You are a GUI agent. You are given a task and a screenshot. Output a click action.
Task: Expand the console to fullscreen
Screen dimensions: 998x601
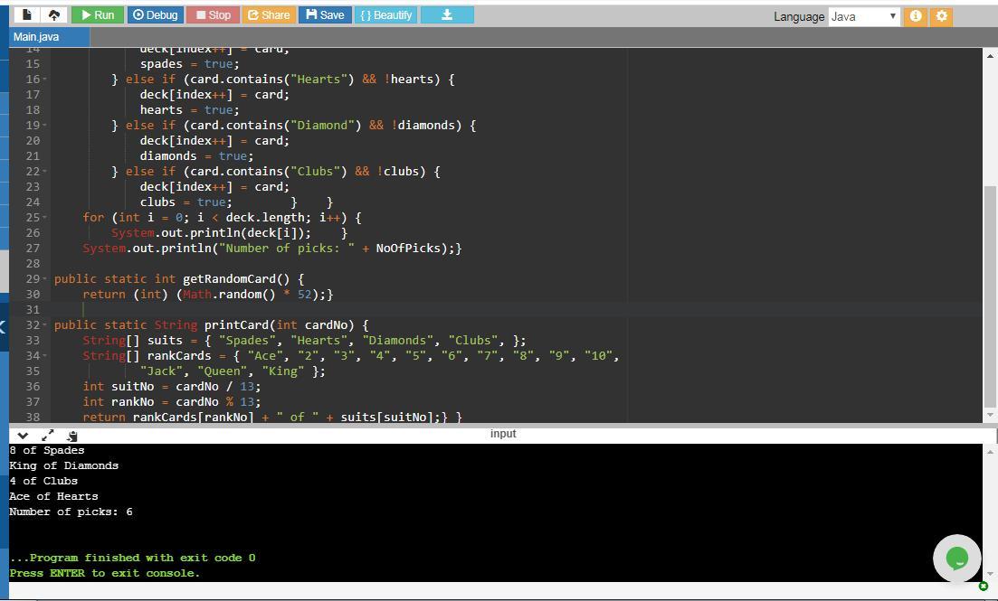[48, 435]
